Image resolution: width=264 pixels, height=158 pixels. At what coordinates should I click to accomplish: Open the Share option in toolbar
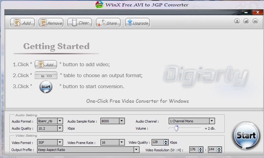108,23
